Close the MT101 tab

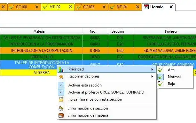coord(137,7)
